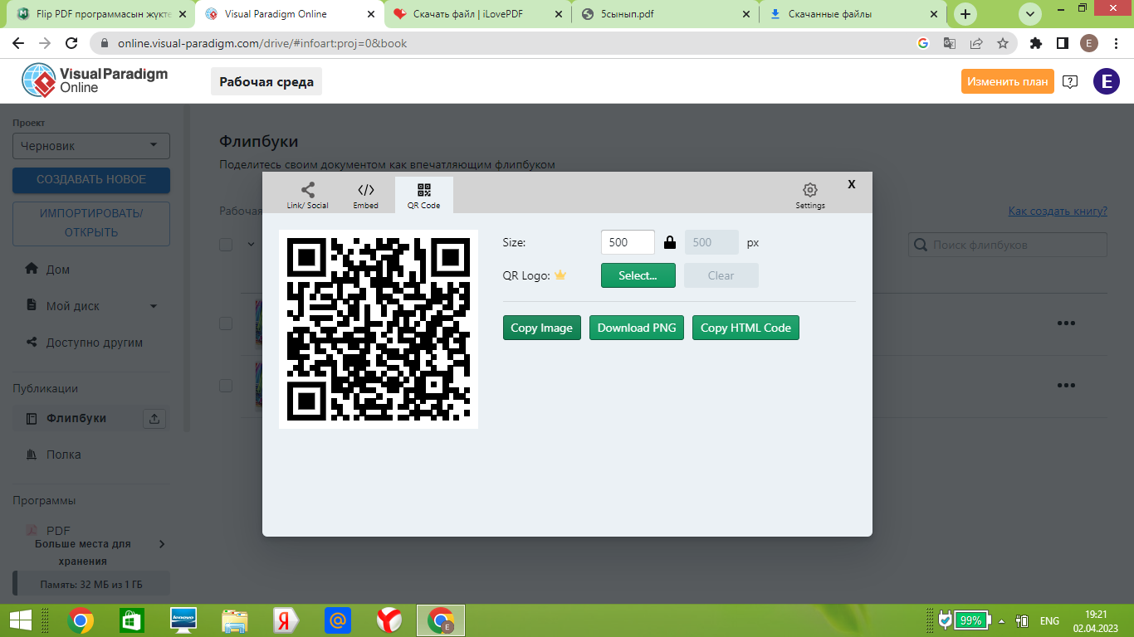Download the QR code as PNG
The image size is (1134, 637).
tap(637, 328)
